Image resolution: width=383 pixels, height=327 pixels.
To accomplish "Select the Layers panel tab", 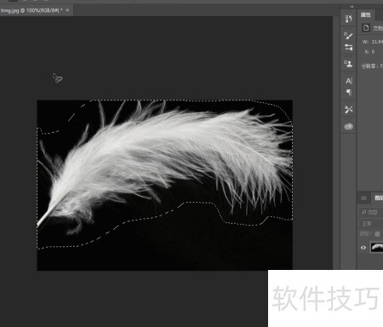I will coord(379,198).
